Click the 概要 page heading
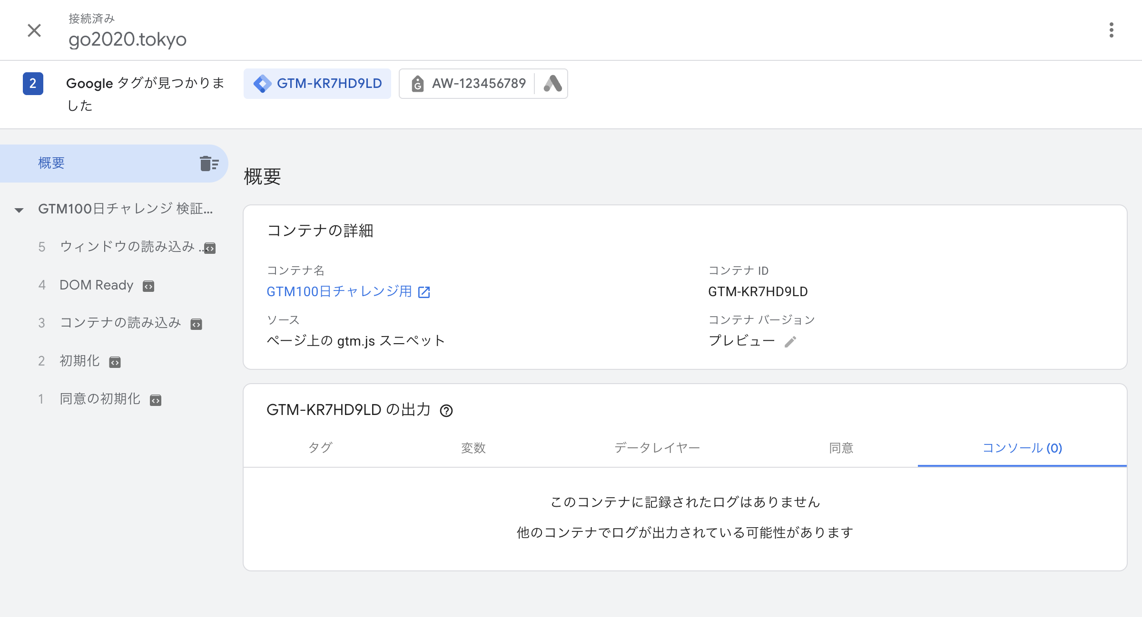Image resolution: width=1142 pixels, height=617 pixels. coord(262,177)
